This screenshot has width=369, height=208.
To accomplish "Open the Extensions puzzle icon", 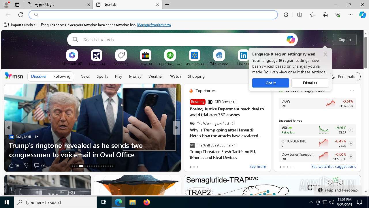I will pyautogui.click(x=286, y=15).
